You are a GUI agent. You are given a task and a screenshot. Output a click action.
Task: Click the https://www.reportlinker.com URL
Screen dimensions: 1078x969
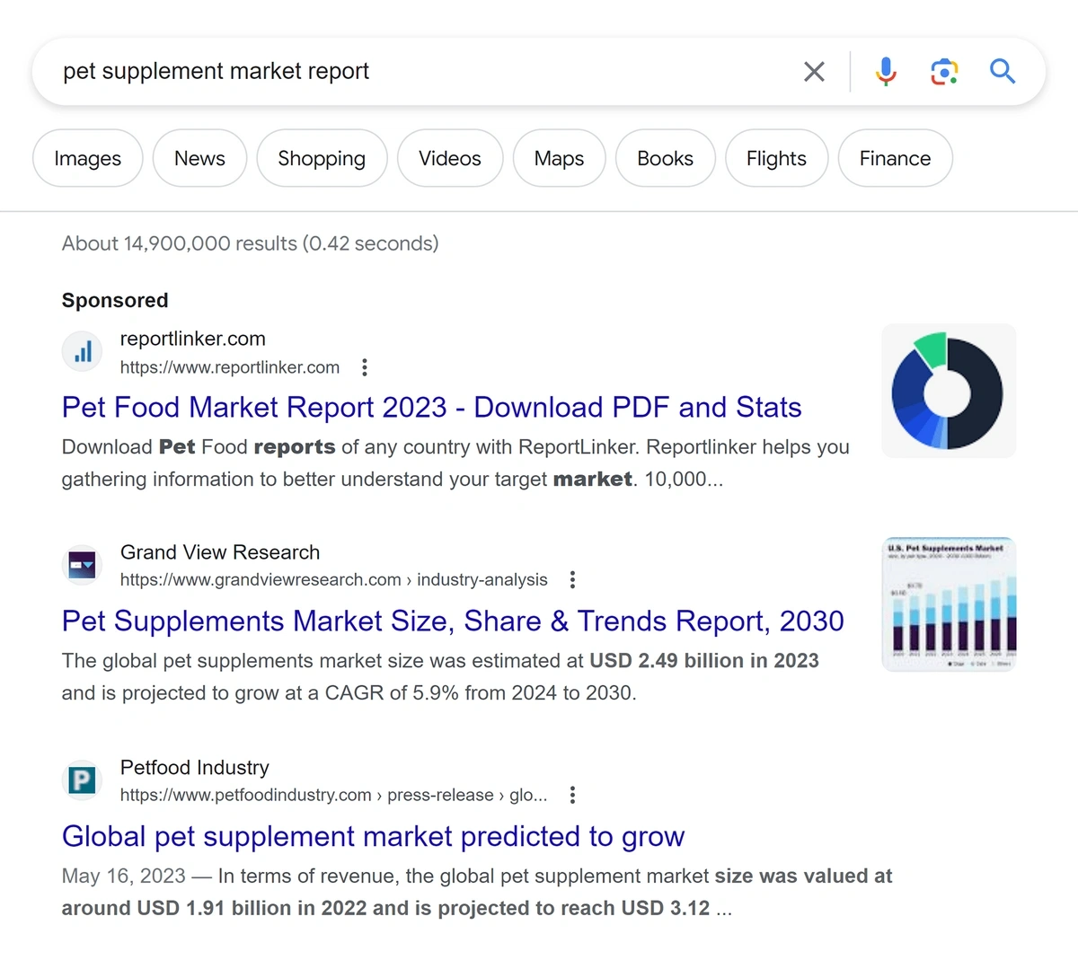230,367
